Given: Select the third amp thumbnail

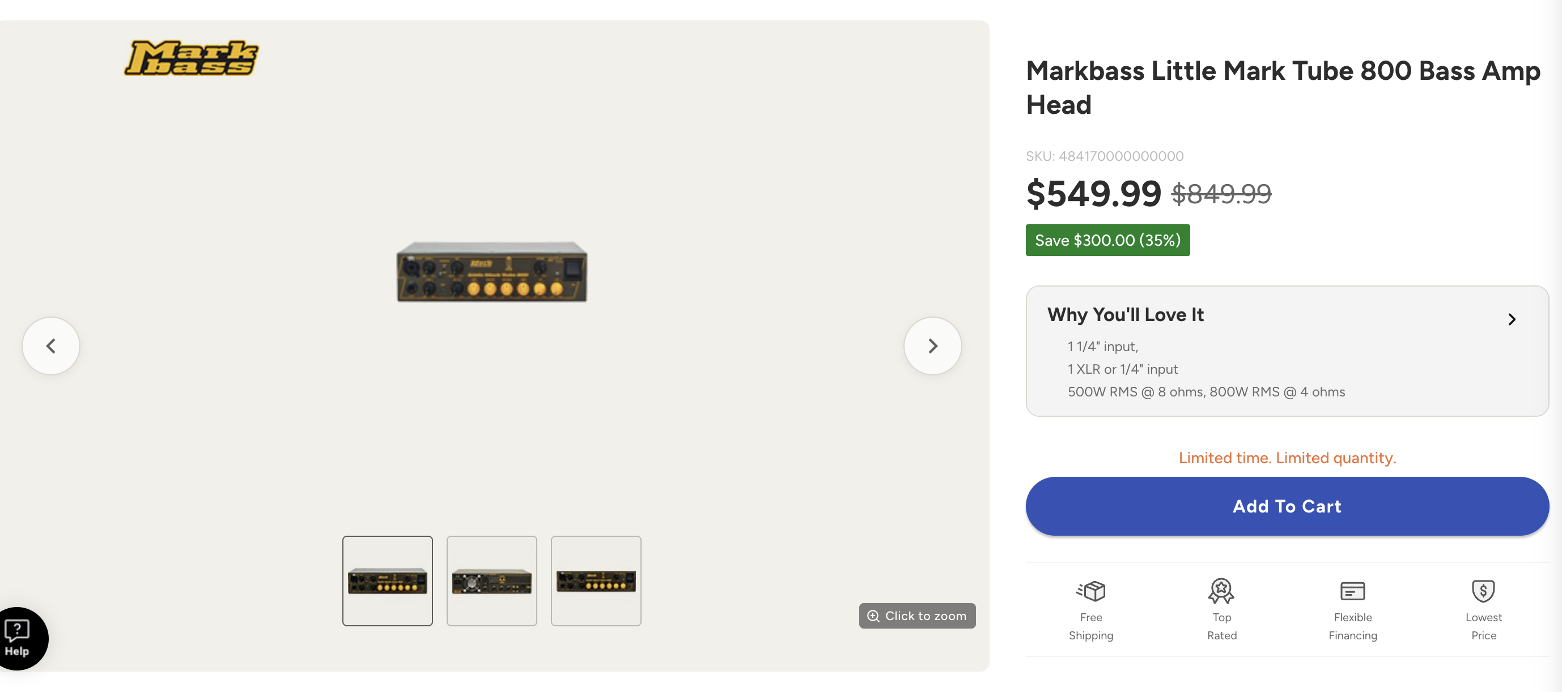Looking at the screenshot, I should (x=596, y=580).
